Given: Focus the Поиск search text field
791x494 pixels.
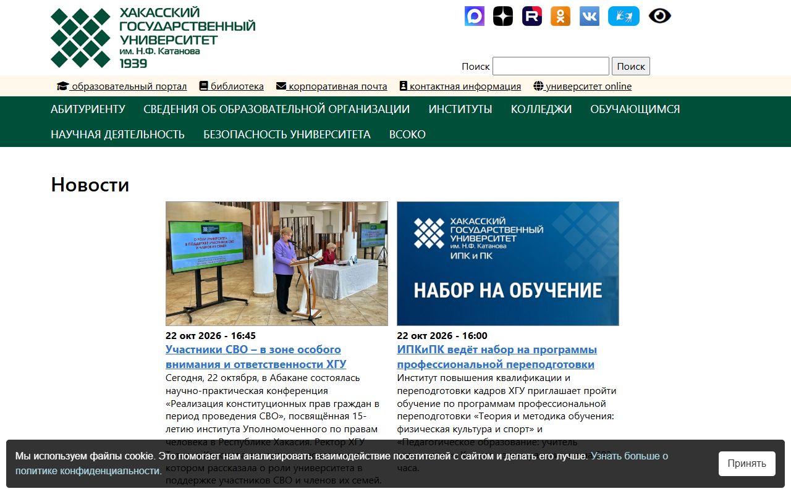Looking at the screenshot, I should (x=551, y=66).
